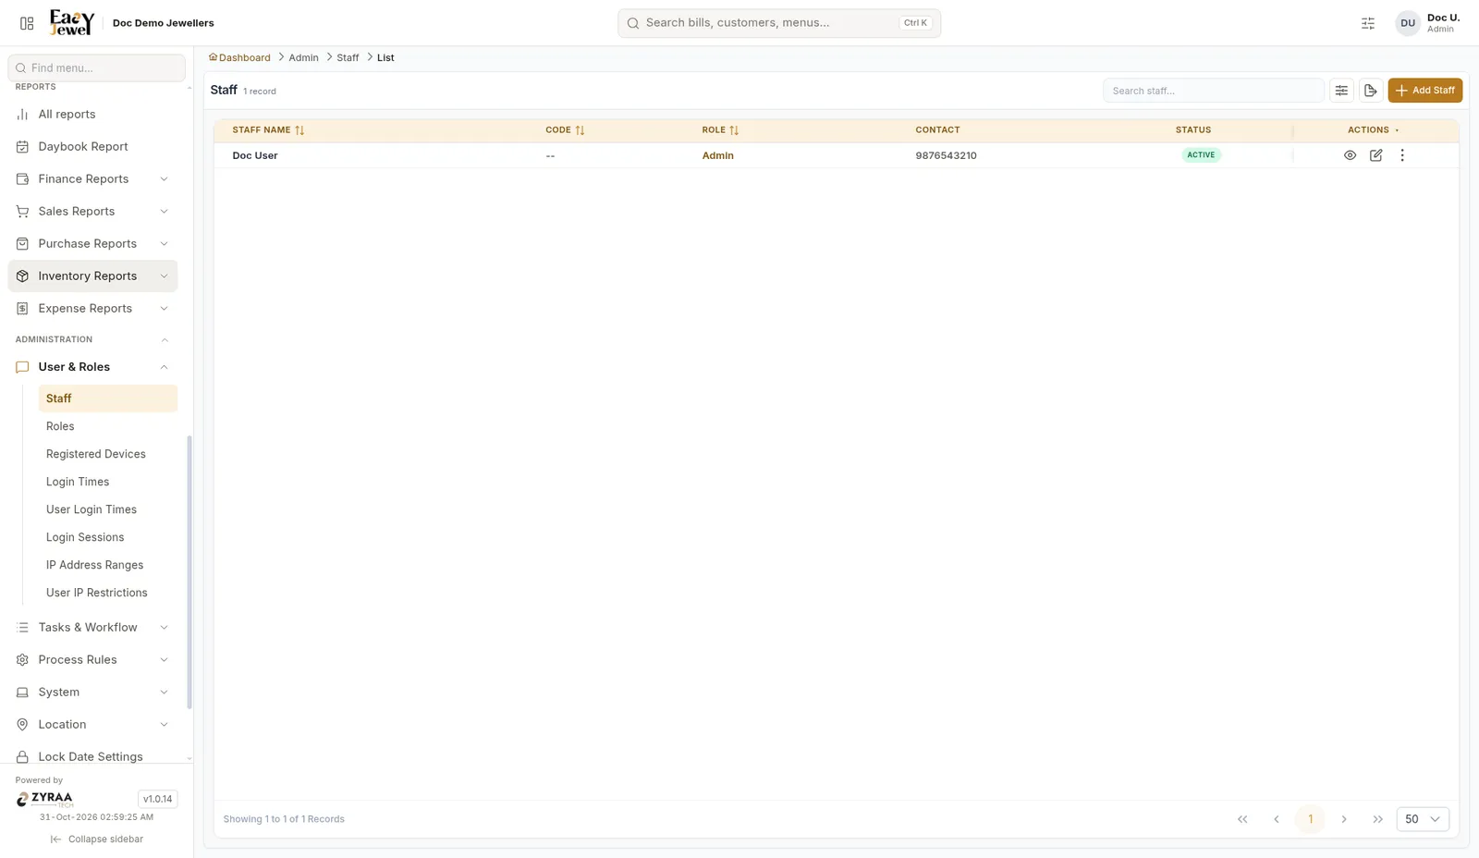This screenshot has width=1479, height=858.
Task: Open the Actions column header dropdown
Action: click(1397, 130)
